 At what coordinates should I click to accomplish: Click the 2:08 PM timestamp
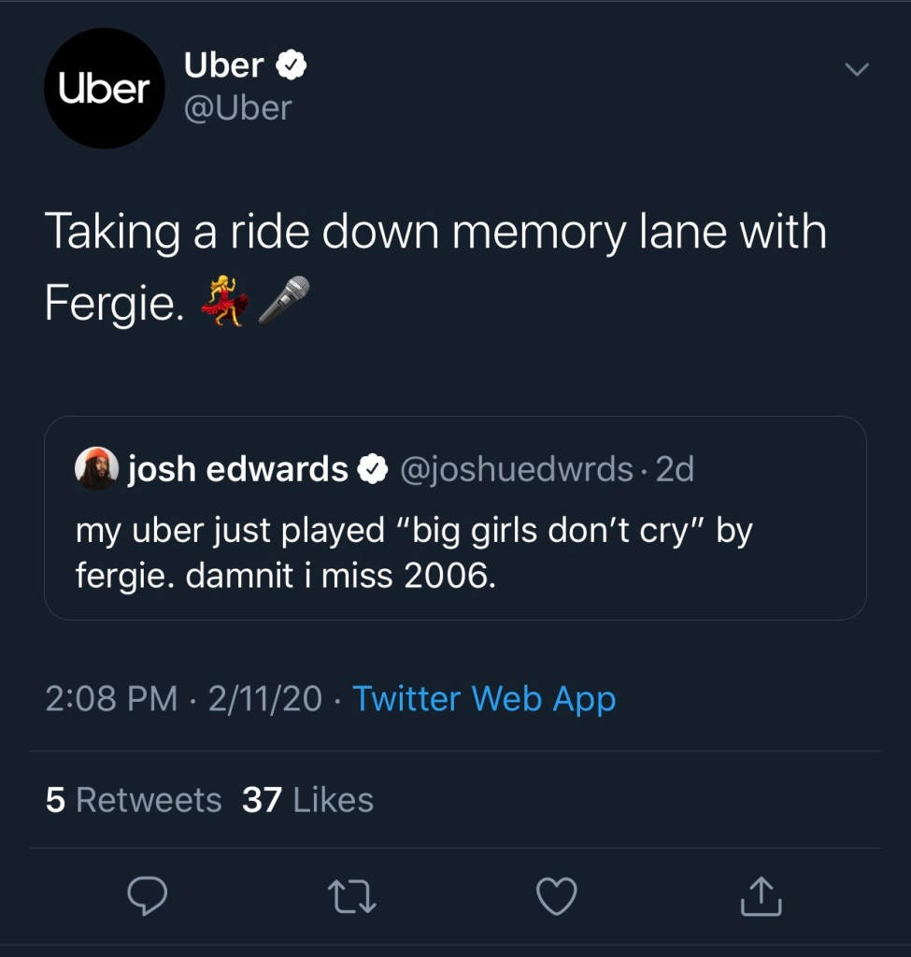click(x=110, y=698)
